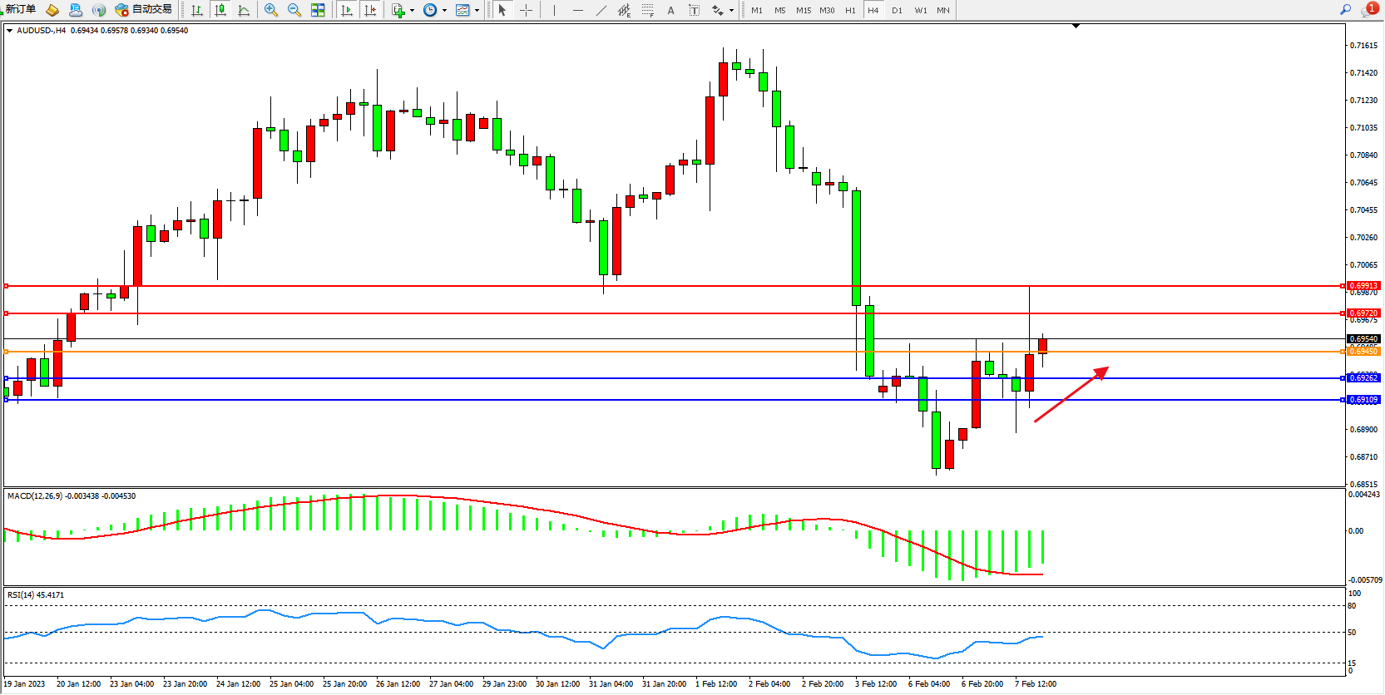Switch chart to bar chart mode

[197, 10]
